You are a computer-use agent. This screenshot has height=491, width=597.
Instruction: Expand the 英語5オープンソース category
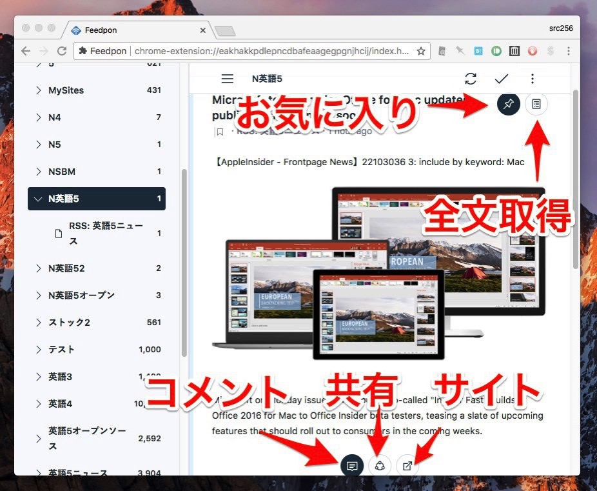[x=39, y=438]
